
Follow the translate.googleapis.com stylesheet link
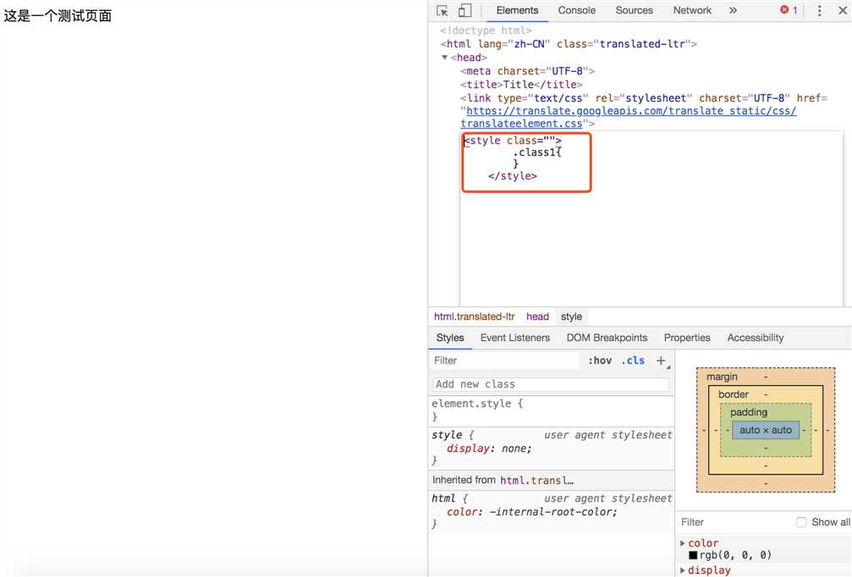coord(628,118)
